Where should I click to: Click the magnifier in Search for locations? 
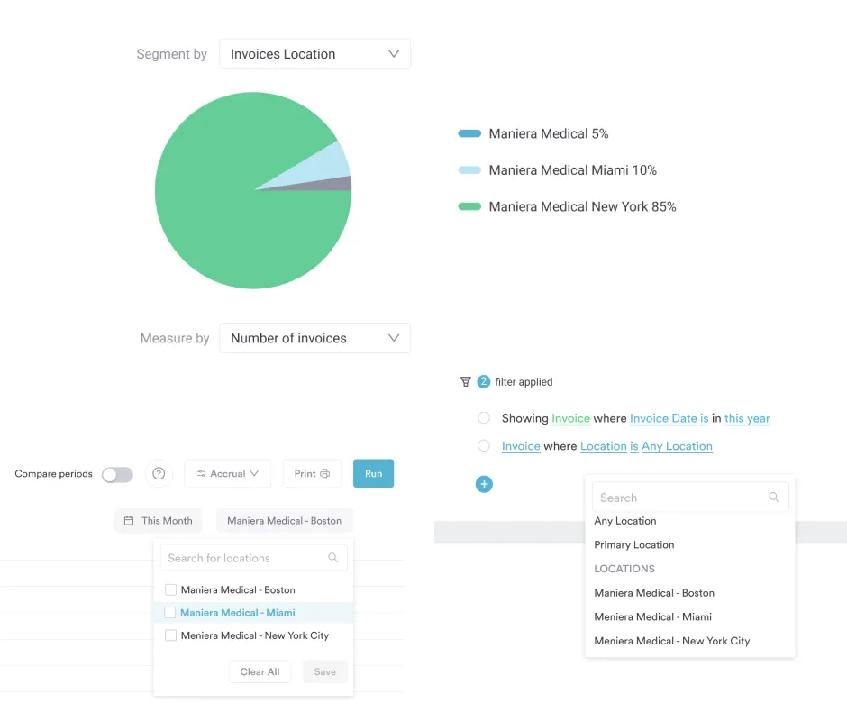click(334, 557)
